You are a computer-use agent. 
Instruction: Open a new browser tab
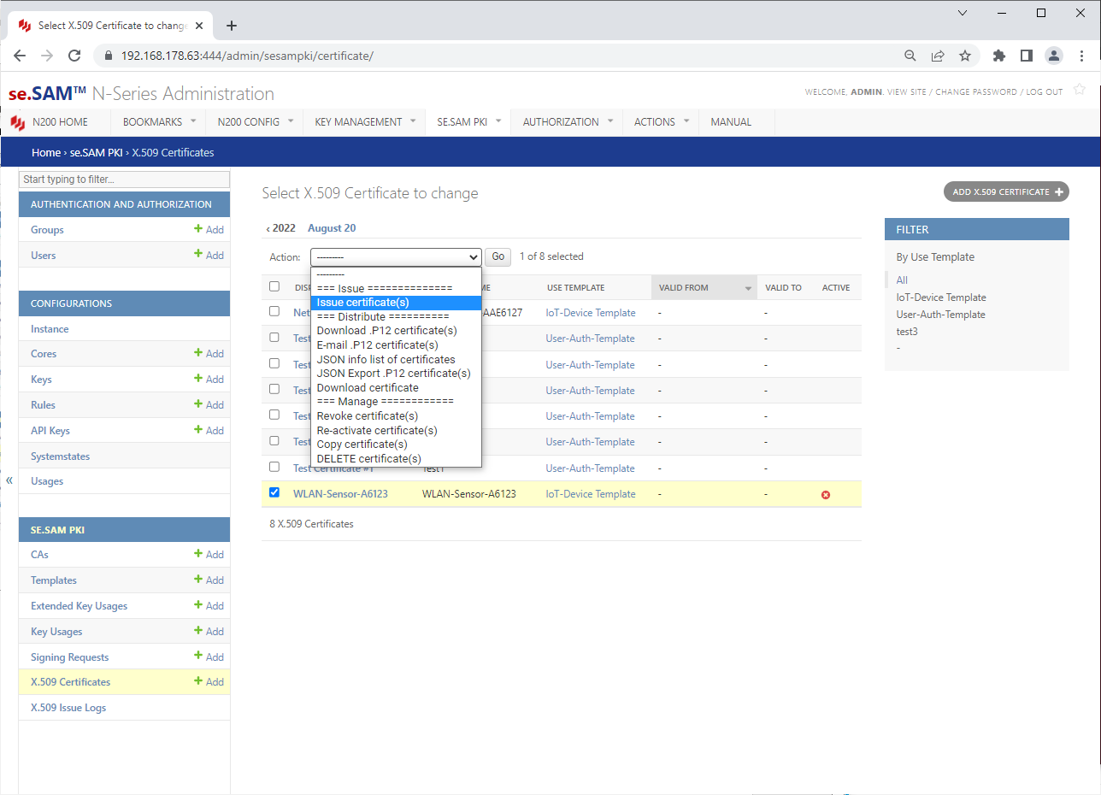[x=232, y=26]
